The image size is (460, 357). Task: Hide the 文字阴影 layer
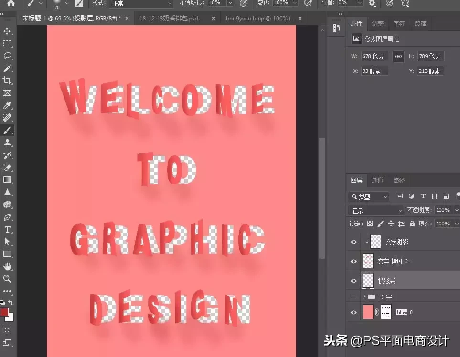354,242
